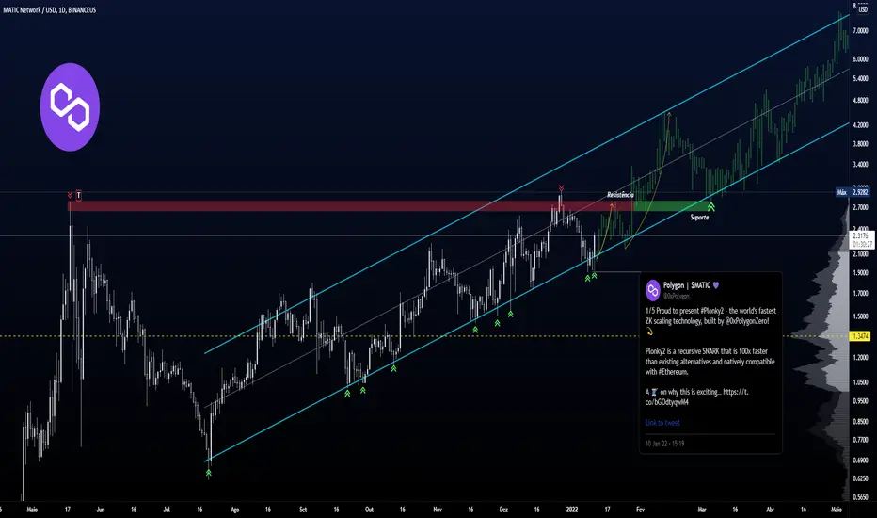Click the Out label on time axis
Viewport: 877px width, 518px height.
pyautogui.click(x=369, y=510)
